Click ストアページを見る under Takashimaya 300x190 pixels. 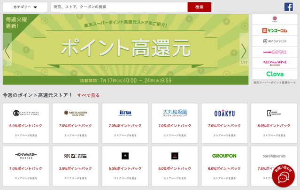(26, 135)
